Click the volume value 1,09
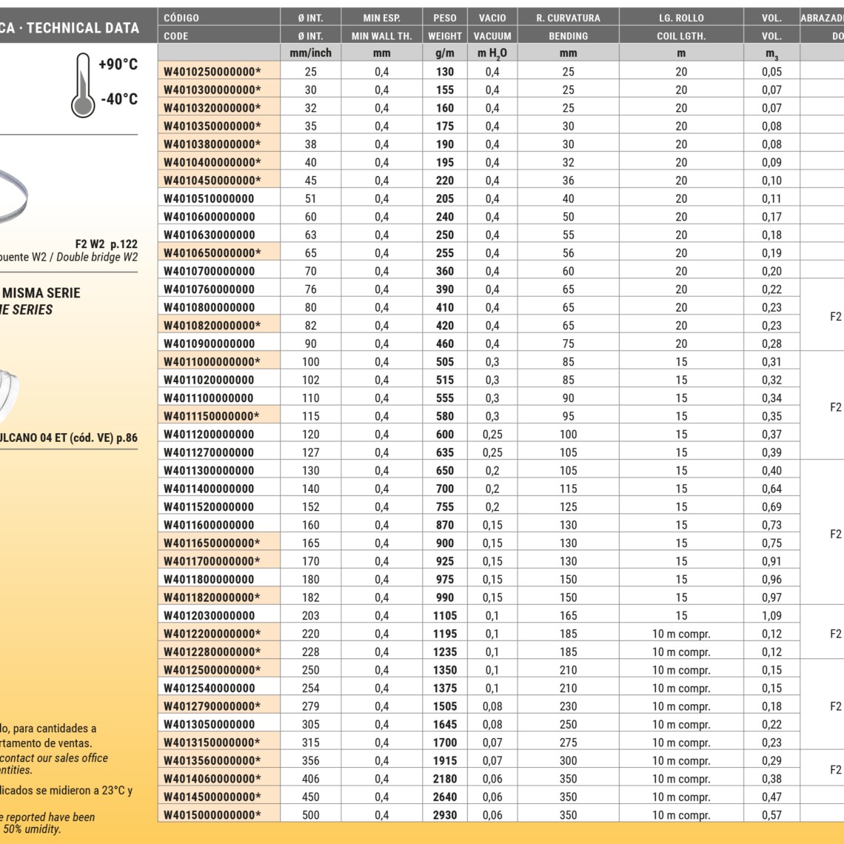This screenshot has height=844, width=844. [x=771, y=615]
